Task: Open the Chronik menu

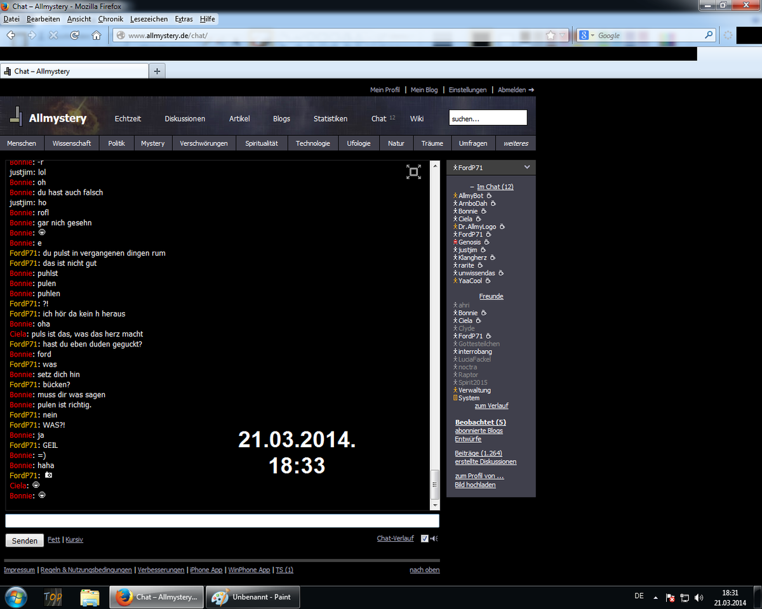Action: (x=110, y=19)
